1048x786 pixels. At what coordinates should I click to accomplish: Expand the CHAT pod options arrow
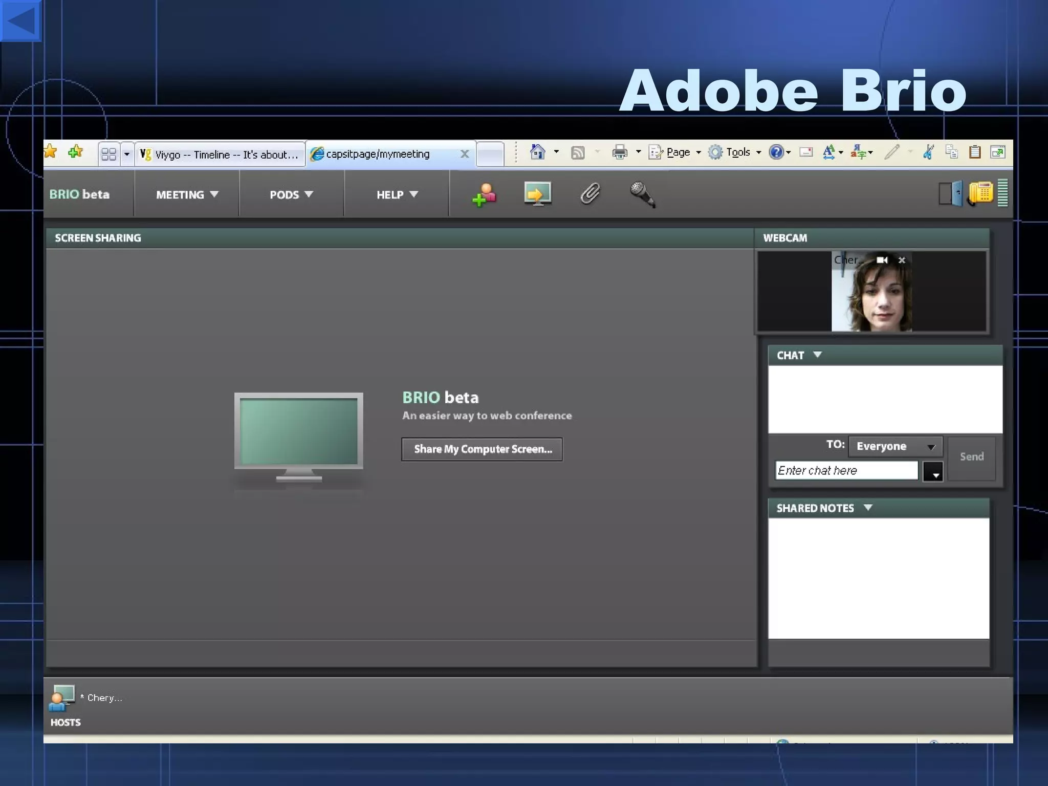coord(817,355)
